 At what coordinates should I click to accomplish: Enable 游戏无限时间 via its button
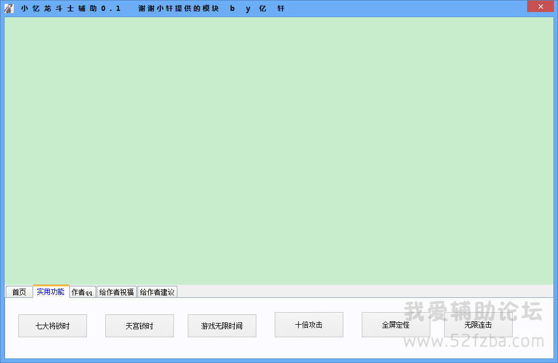222,326
